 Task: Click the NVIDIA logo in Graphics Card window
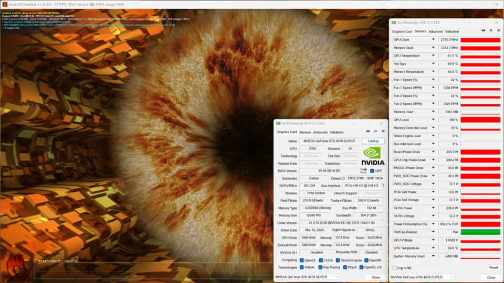pyautogui.click(x=373, y=156)
